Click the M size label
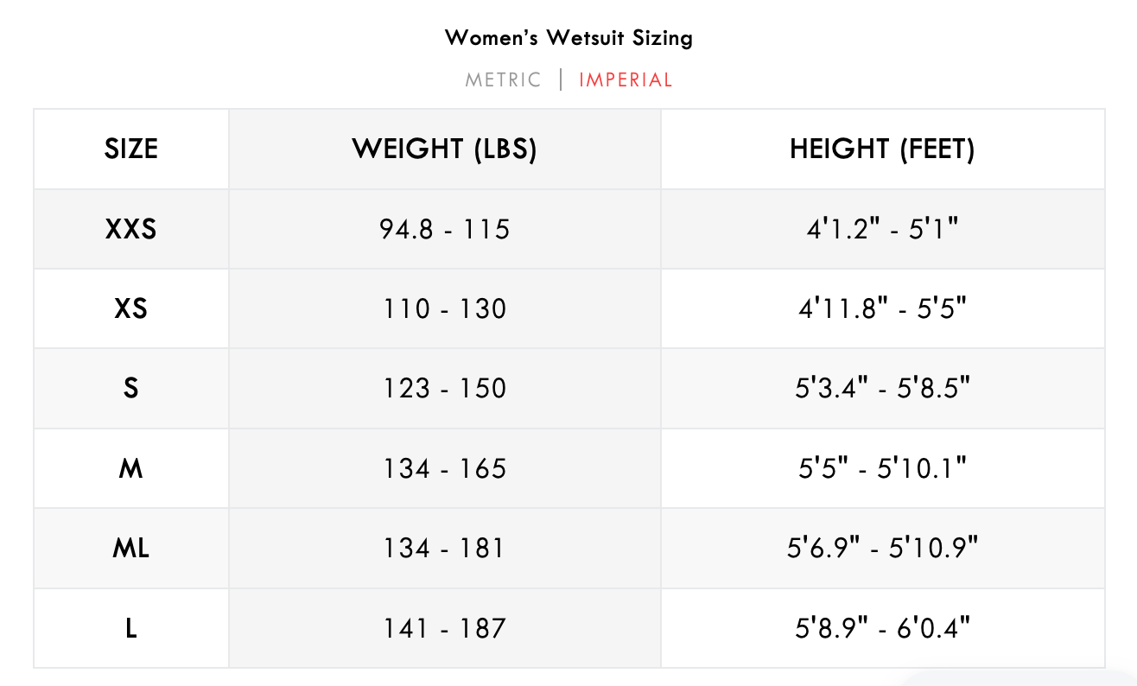This screenshot has height=686, width=1137. click(x=131, y=468)
